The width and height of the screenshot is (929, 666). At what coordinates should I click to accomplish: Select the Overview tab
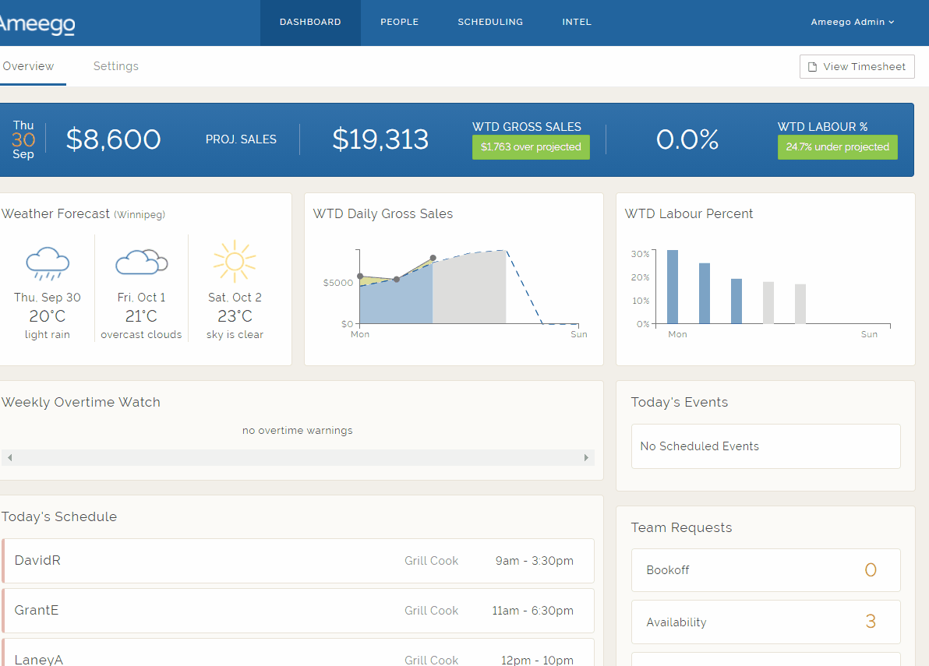click(28, 66)
